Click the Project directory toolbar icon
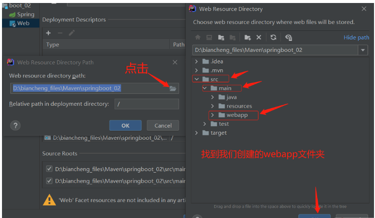The height and width of the screenshot is (218, 375). (221, 37)
